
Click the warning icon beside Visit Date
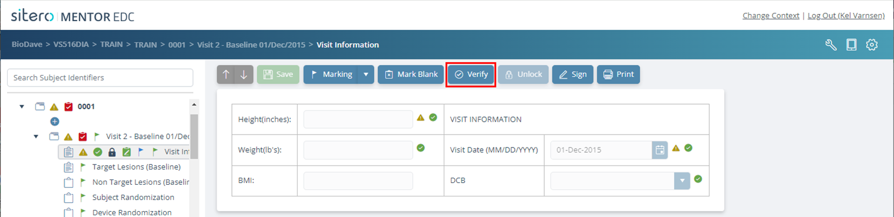[676, 148]
